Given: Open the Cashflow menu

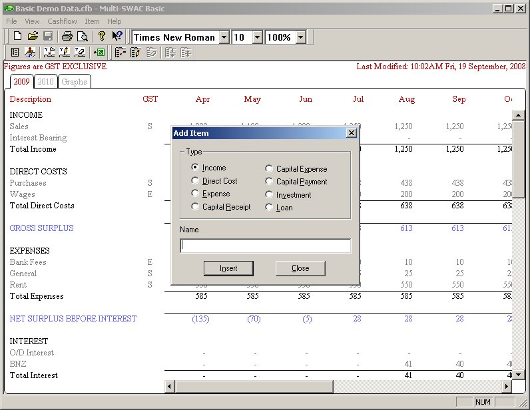Looking at the screenshot, I should [x=62, y=21].
